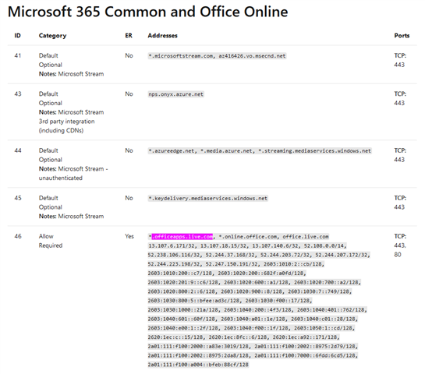425x374 pixels.
Task: Click '*.media.azure.net' address
Action: click(x=226, y=151)
